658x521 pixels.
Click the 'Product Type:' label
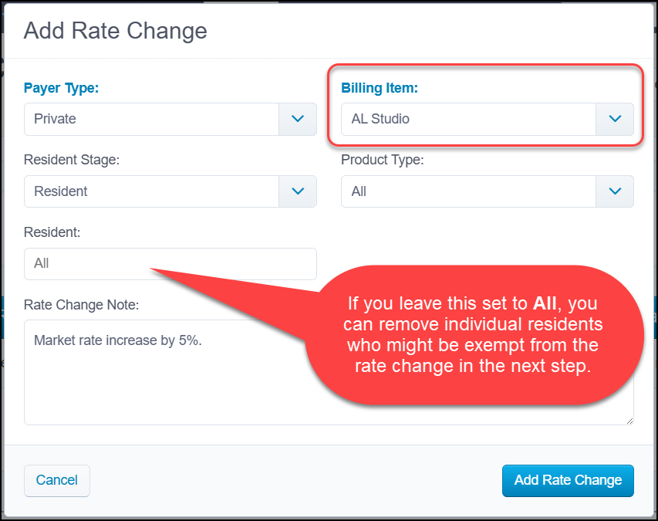click(383, 160)
